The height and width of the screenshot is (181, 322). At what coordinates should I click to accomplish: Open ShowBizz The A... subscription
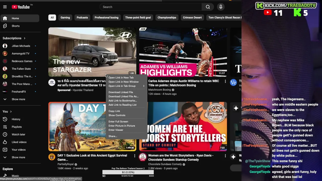pyautogui.click(x=20, y=76)
